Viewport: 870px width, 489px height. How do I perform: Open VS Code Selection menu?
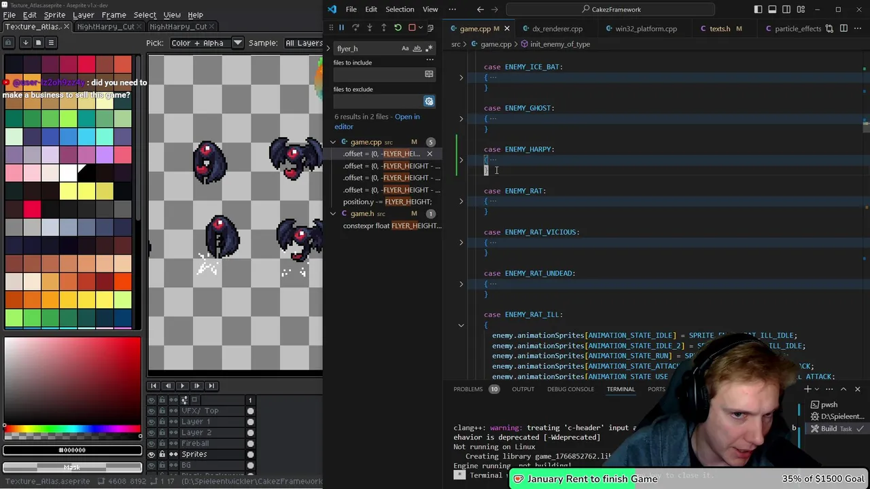tap(400, 10)
